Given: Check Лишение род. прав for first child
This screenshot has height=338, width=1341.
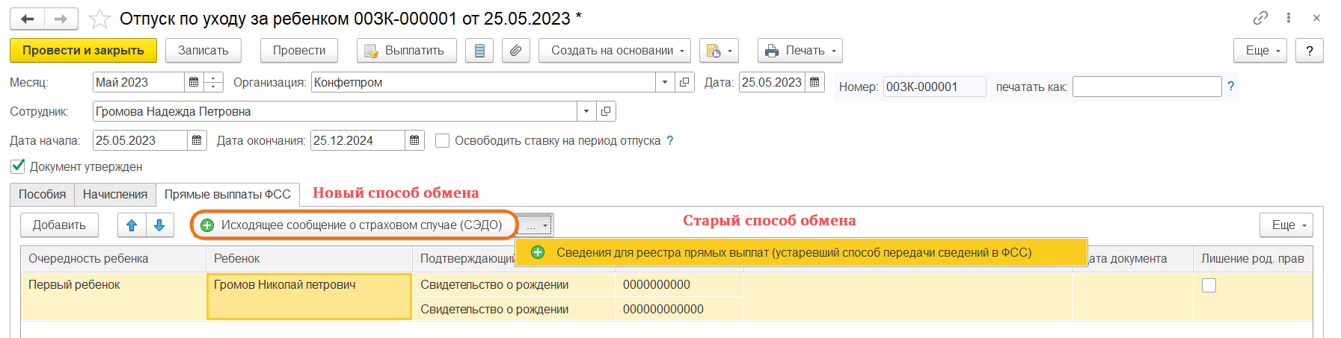Looking at the screenshot, I should click(x=1209, y=285).
